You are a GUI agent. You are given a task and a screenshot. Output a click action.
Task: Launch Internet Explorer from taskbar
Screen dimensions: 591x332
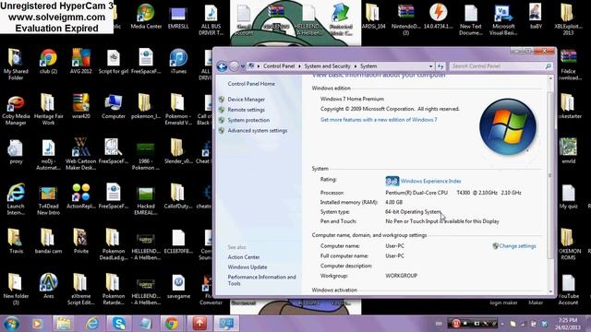(91, 324)
